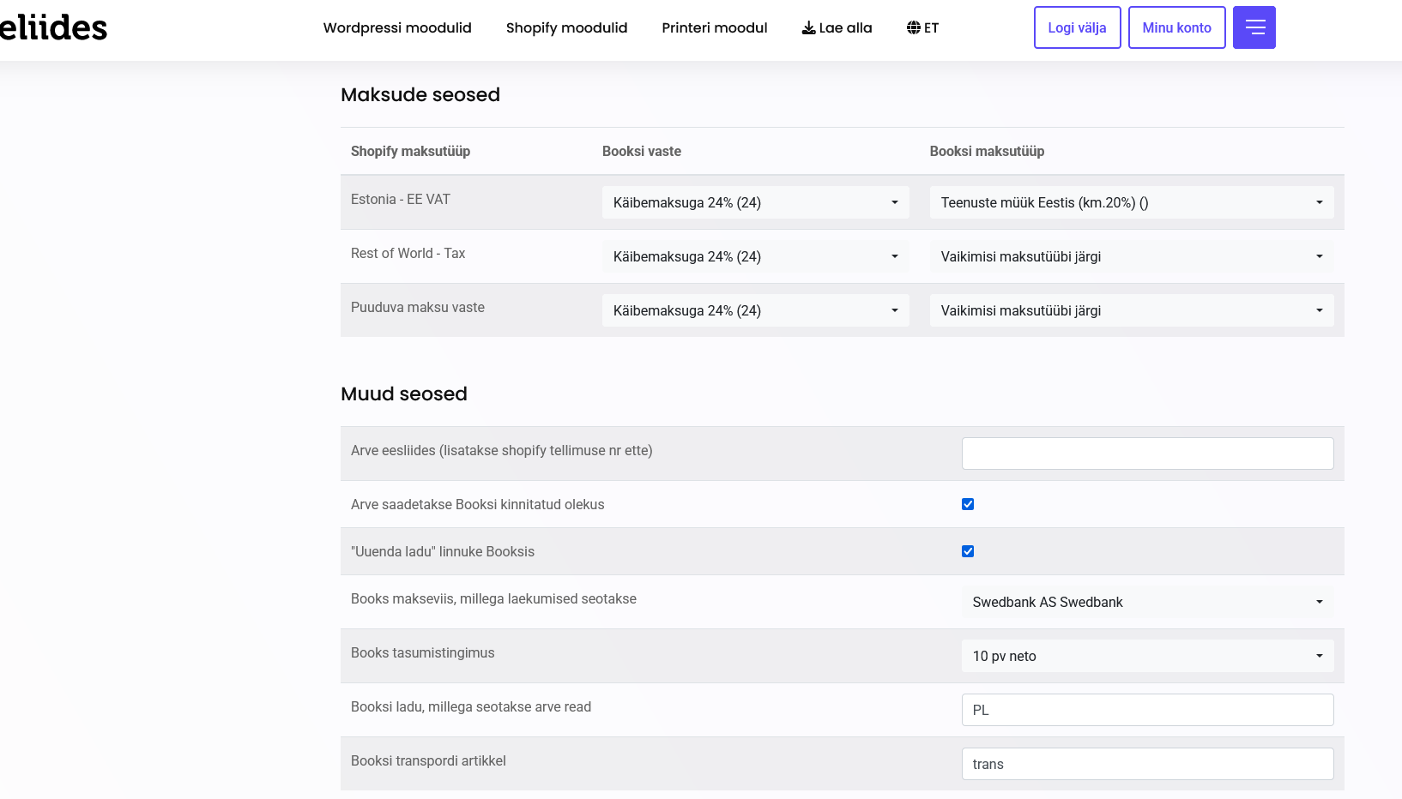Expand Booksi maksutüüp dropdown for Estonia row
The height and width of the screenshot is (799, 1402).
tap(1131, 202)
